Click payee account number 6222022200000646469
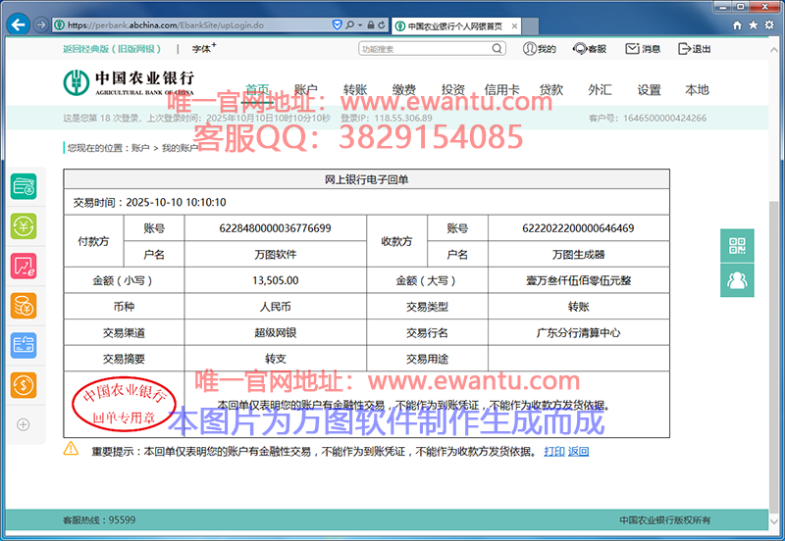 click(x=578, y=228)
